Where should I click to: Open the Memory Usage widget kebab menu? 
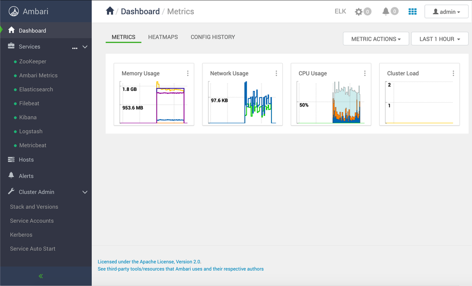(188, 73)
